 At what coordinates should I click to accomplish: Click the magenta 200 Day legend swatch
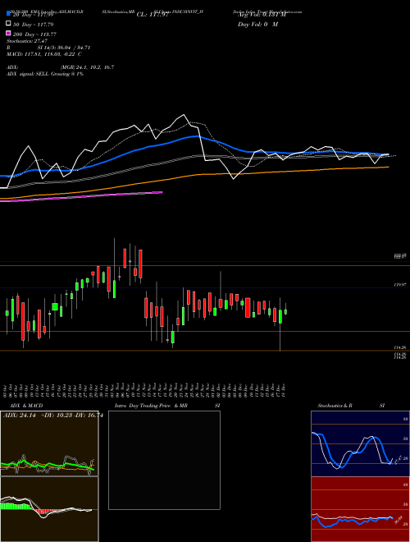[x=8, y=33]
